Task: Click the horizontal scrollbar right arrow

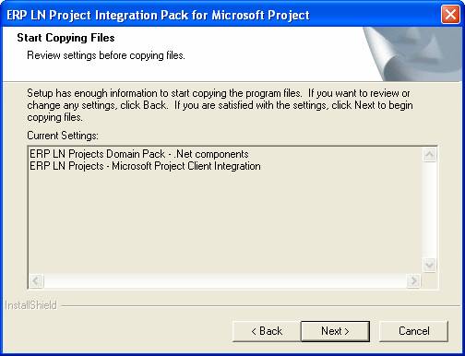Action: coord(413,280)
